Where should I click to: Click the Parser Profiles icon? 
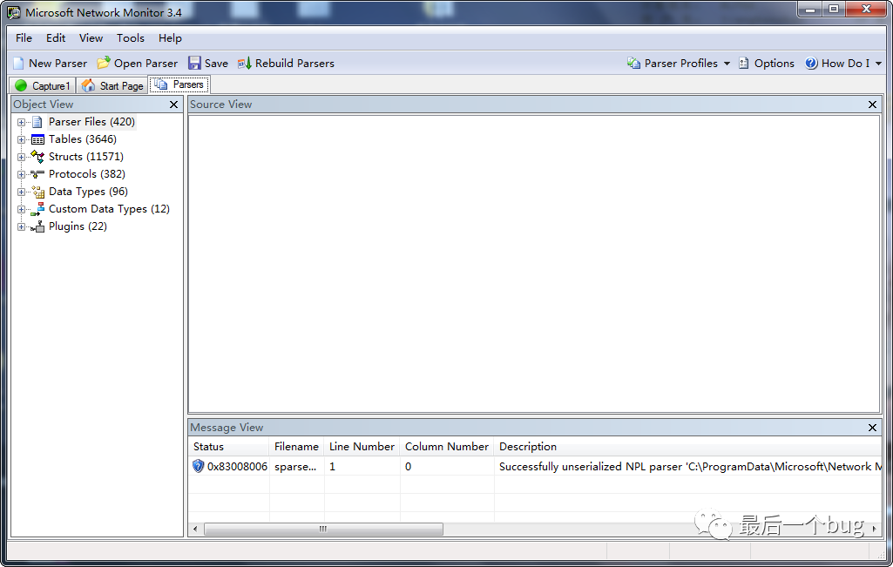pos(634,64)
